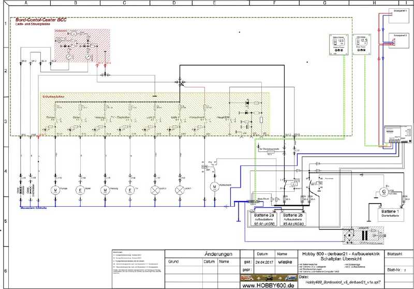Click the Heizung motor symbol

tap(105, 190)
